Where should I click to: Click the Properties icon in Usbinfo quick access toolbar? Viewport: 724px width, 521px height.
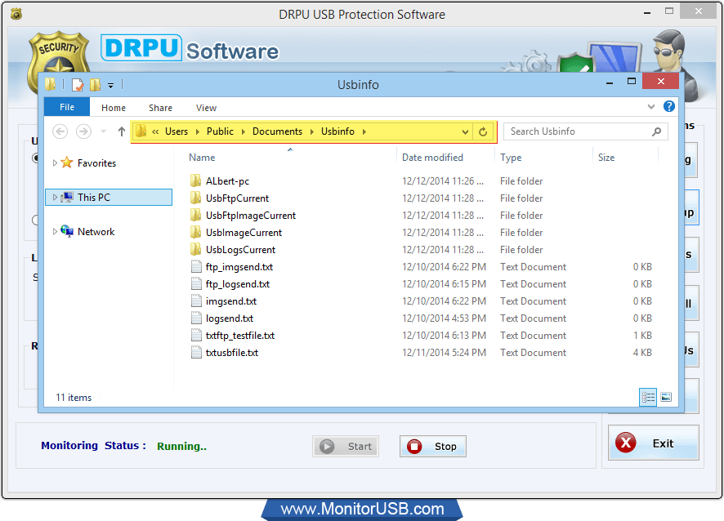[x=78, y=84]
